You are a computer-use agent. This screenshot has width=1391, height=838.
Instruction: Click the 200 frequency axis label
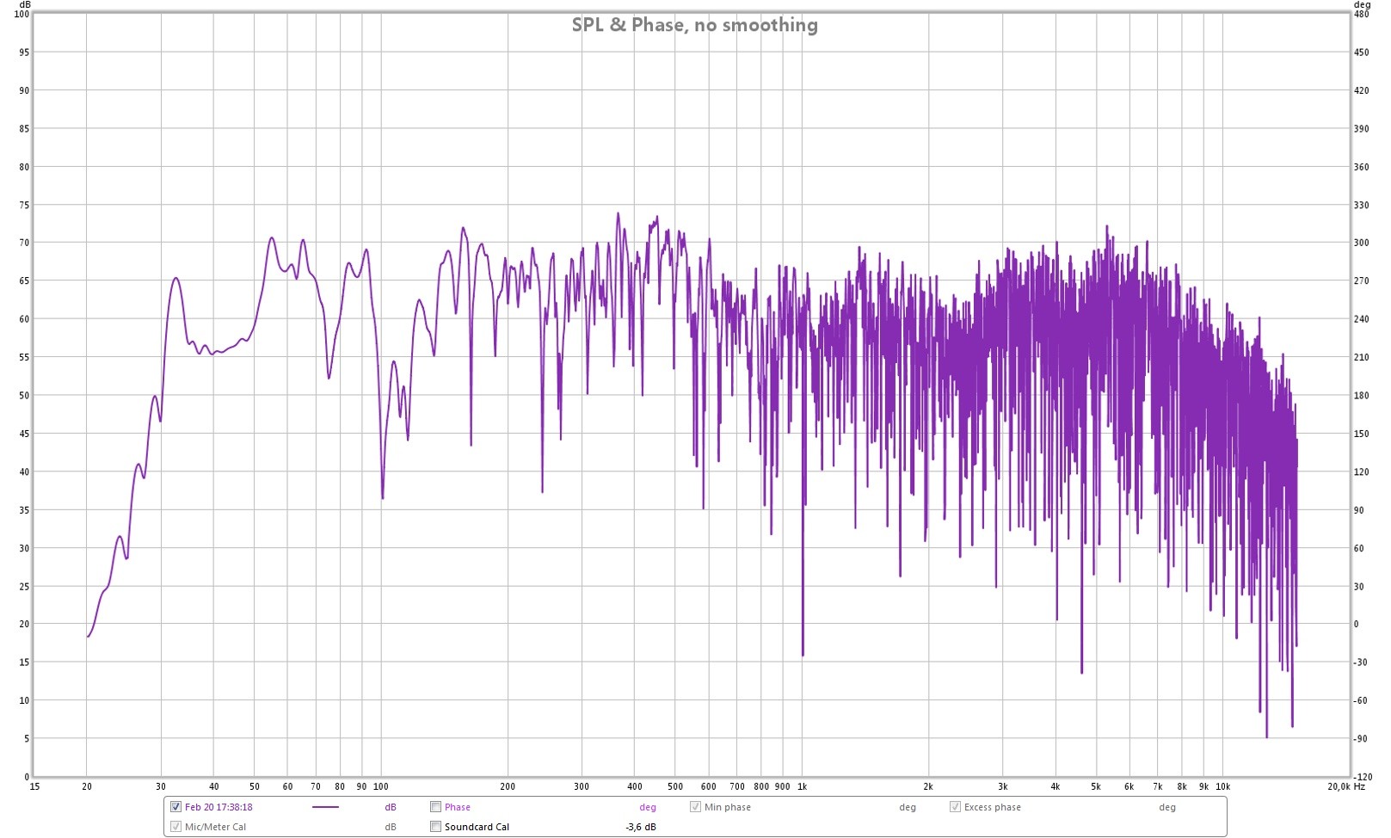tap(508, 786)
